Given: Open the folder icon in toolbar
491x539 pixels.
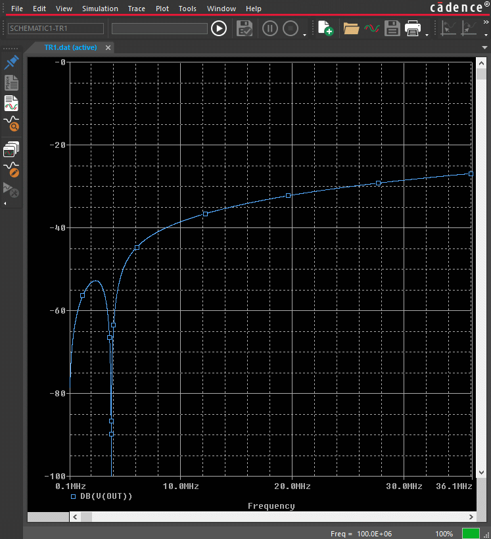Looking at the screenshot, I should pos(351,28).
